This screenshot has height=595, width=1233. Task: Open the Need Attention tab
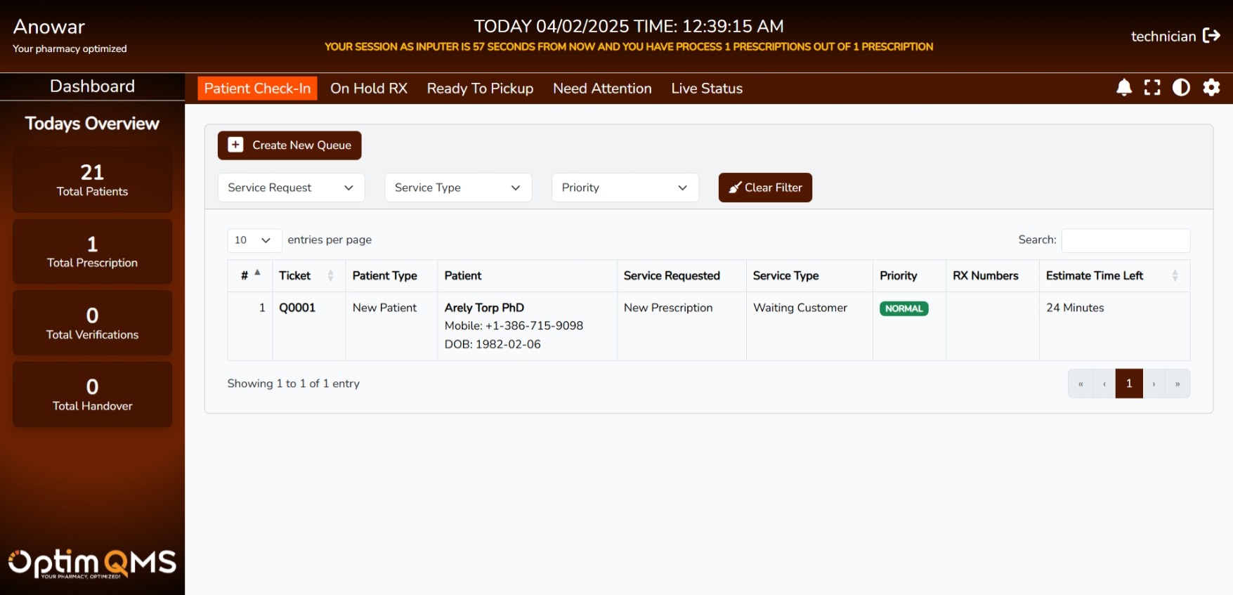coord(602,89)
